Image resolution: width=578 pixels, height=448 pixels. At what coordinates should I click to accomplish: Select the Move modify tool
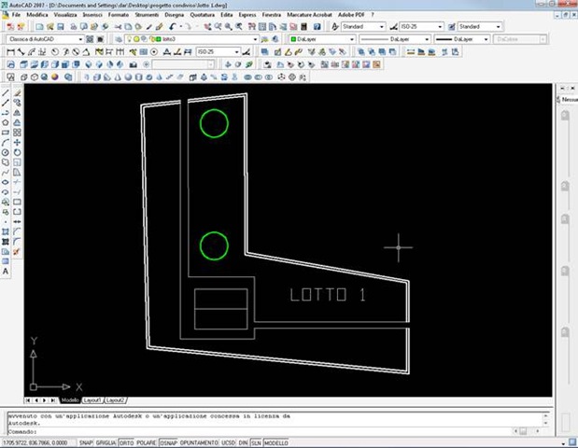(x=17, y=142)
